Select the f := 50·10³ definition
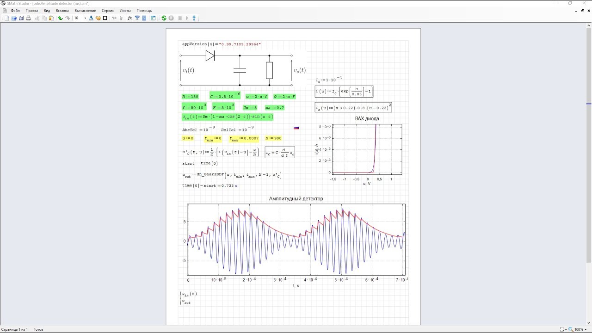This screenshot has height=333, width=592. (194, 107)
